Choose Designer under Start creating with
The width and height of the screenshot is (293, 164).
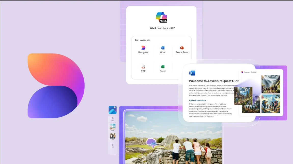143,50
